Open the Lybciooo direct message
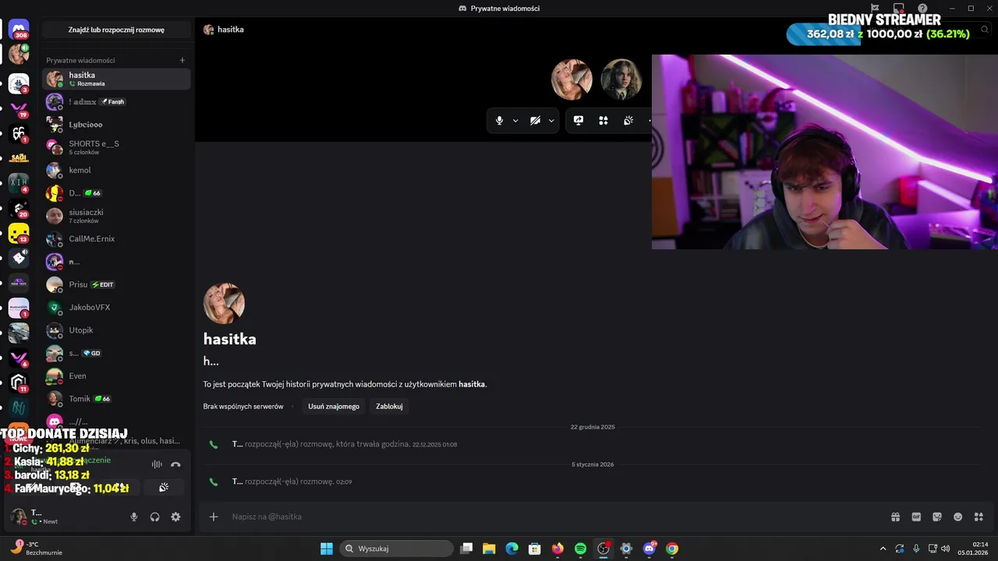998x561 pixels. [x=116, y=125]
